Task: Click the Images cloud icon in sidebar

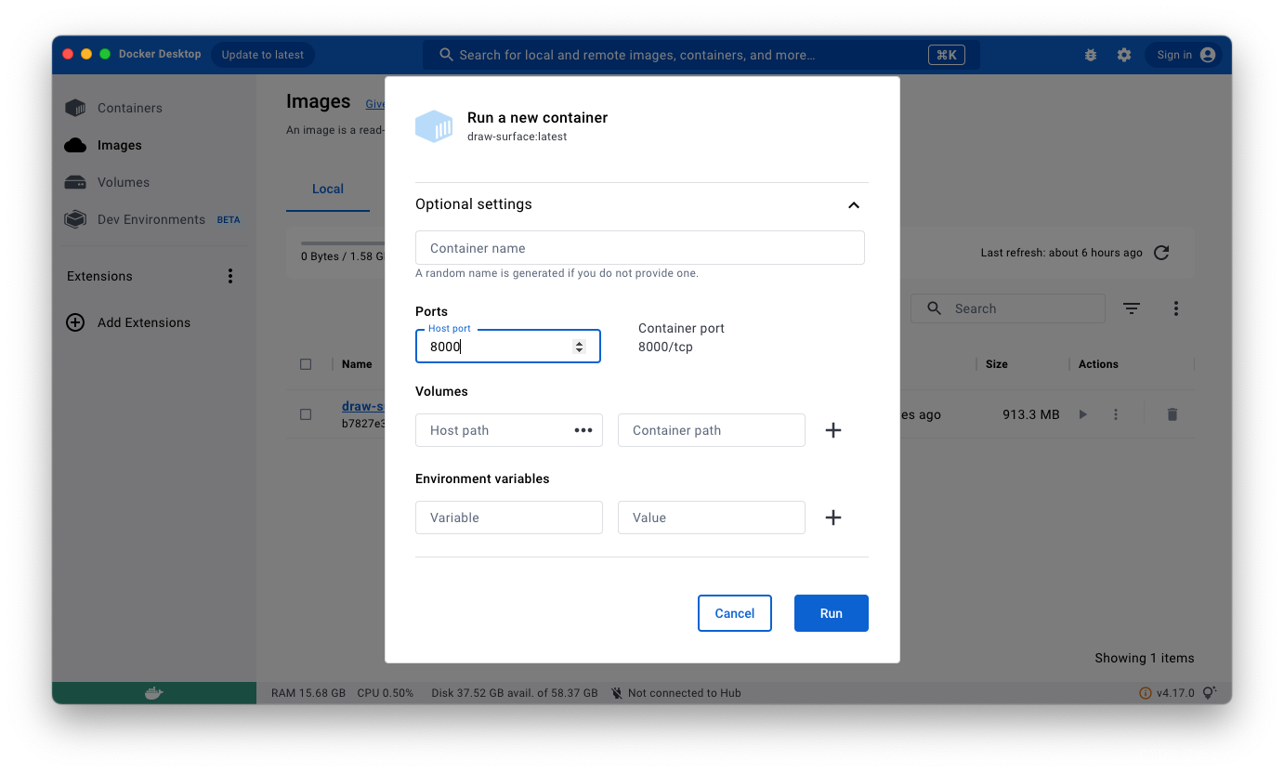Action: (x=75, y=145)
